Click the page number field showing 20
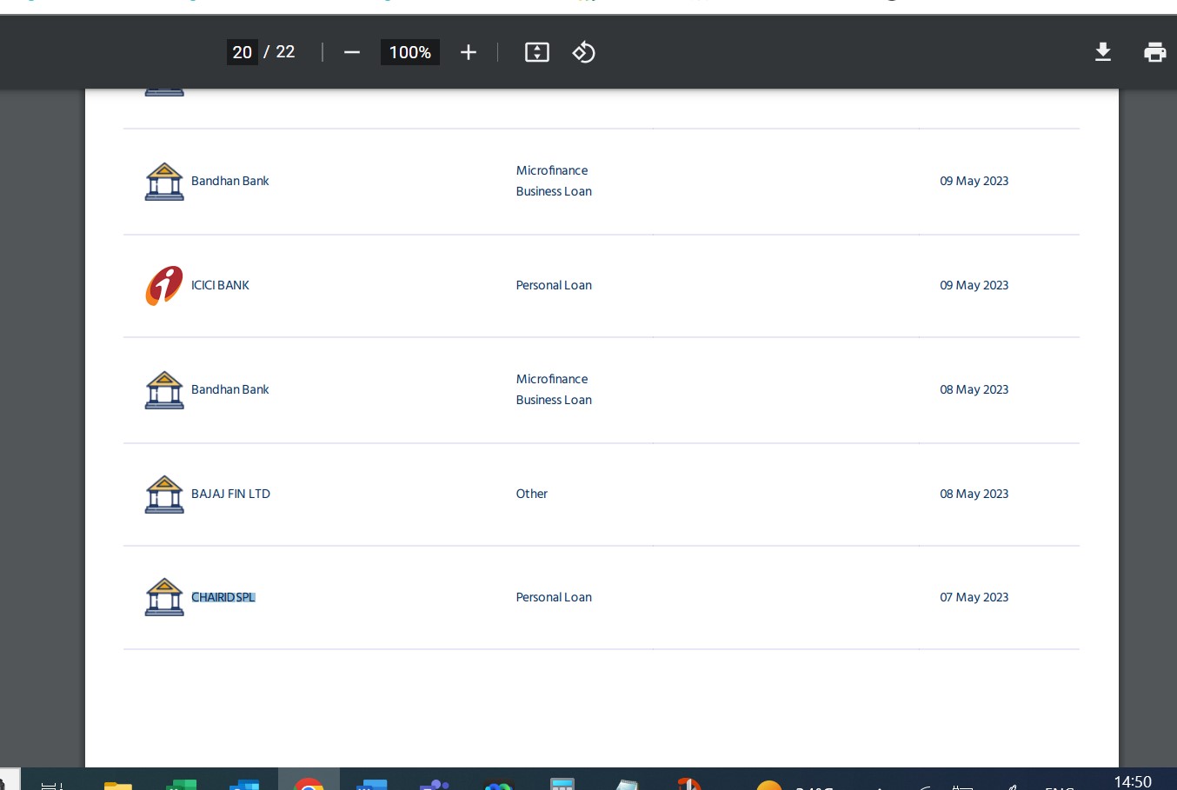This screenshot has height=790, width=1177. pyautogui.click(x=242, y=52)
